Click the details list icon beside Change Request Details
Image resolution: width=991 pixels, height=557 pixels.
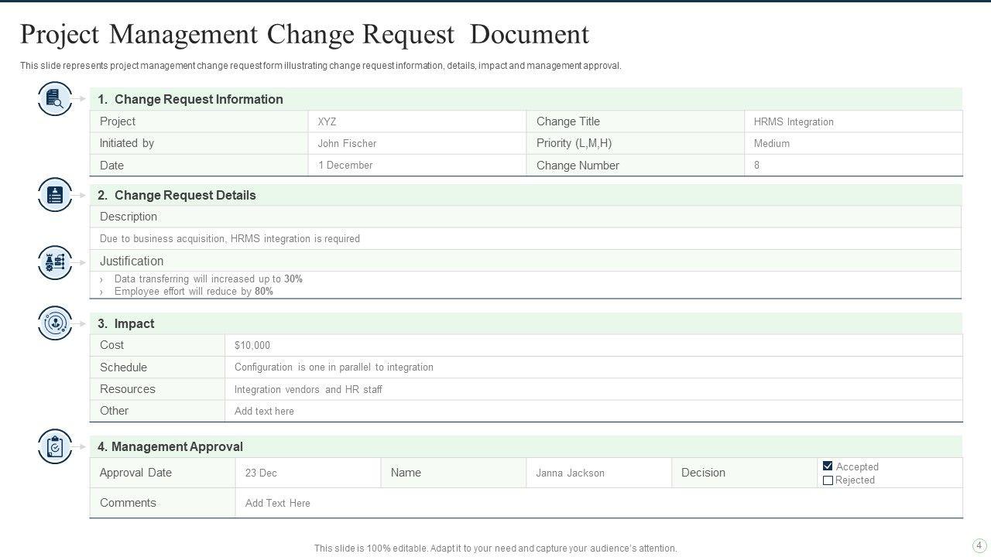coord(55,195)
